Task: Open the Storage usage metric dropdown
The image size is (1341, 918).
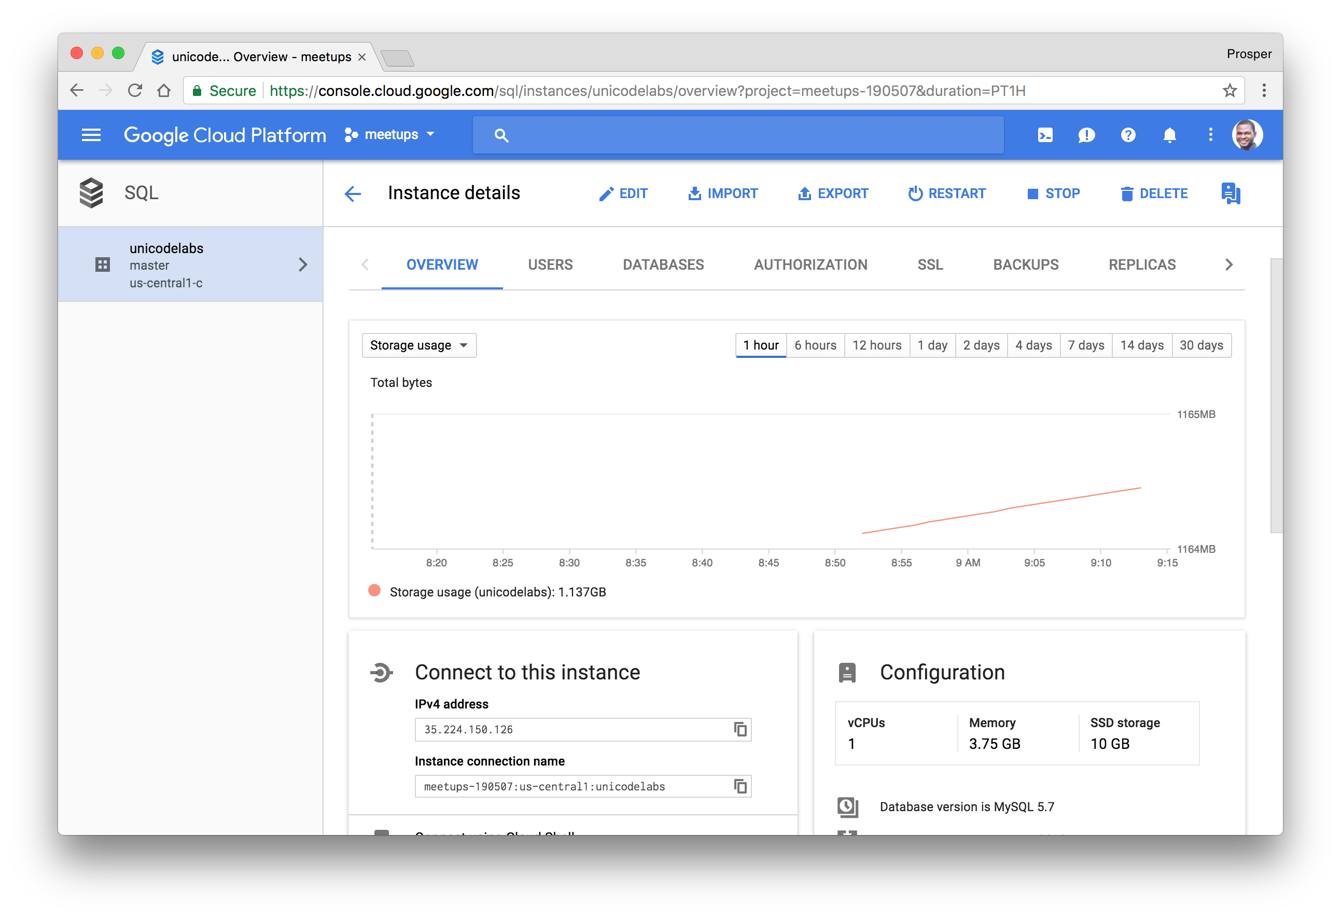Action: [x=419, y=345]
